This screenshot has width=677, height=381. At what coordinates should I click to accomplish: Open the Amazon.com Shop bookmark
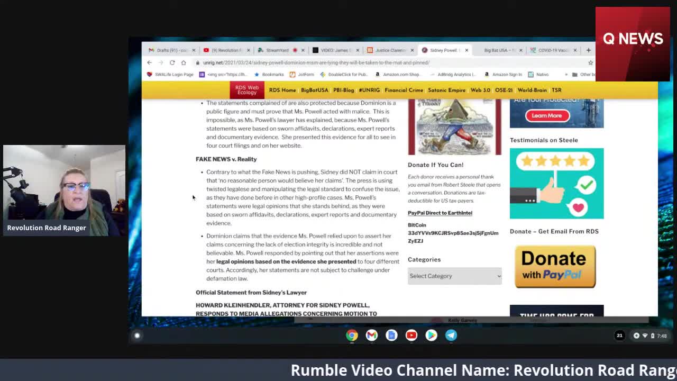397,75
